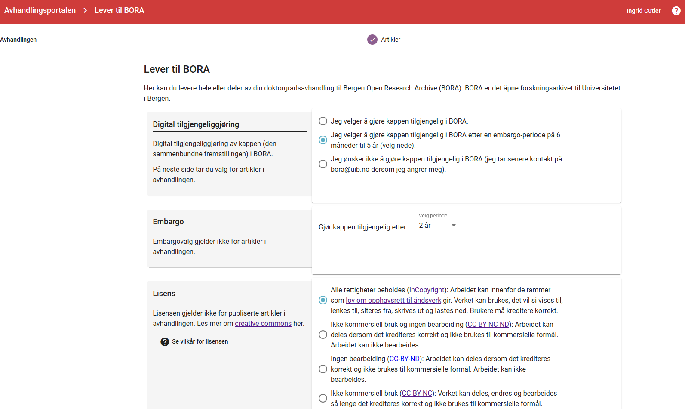Go to Avhandlingsportalen in the breadcrumb
685x409 pixels.
pyautogui.click(x=40, y=10)
